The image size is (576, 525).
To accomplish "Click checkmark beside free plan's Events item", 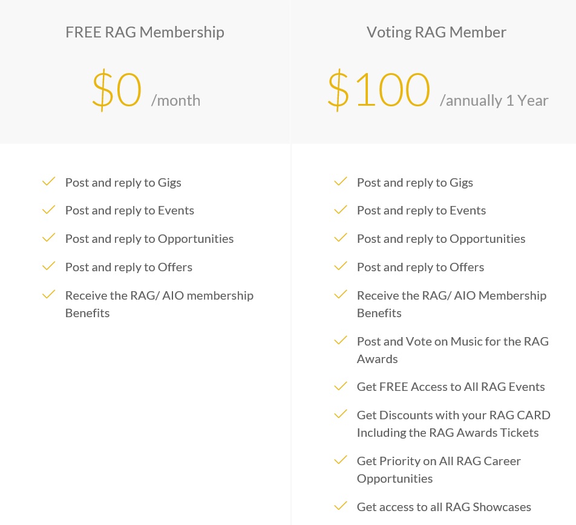I will point(48,210).
